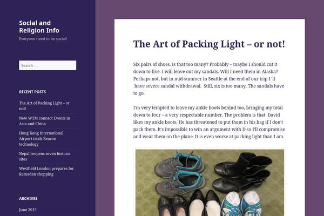Screen dimensions: 324x216
Task: Click the Archives heading
Action: [28, 198]
